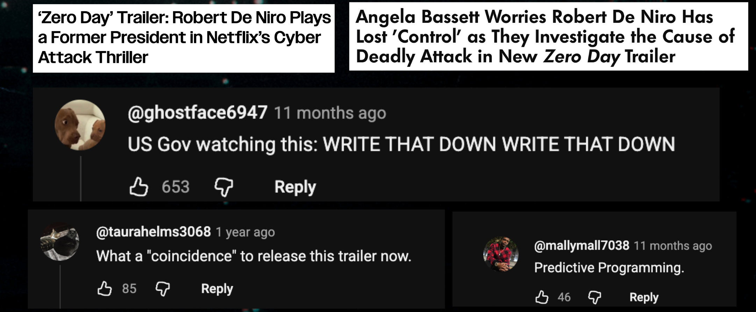The image size is (756, 312).
Task: Dislike the Predictive Programming comment
Action: click(594, 298)
